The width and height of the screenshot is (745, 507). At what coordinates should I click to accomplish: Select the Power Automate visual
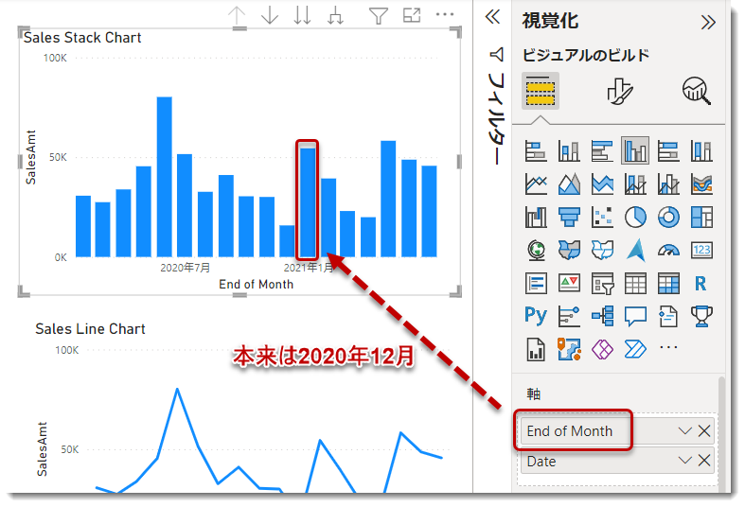(635, 349)
